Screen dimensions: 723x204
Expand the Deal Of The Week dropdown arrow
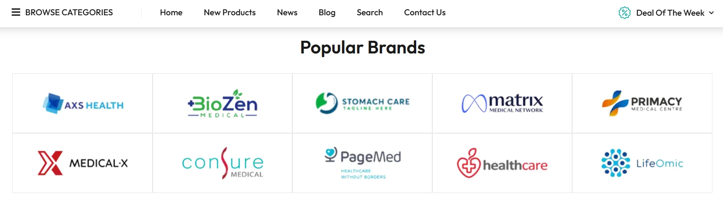(711, 13)
